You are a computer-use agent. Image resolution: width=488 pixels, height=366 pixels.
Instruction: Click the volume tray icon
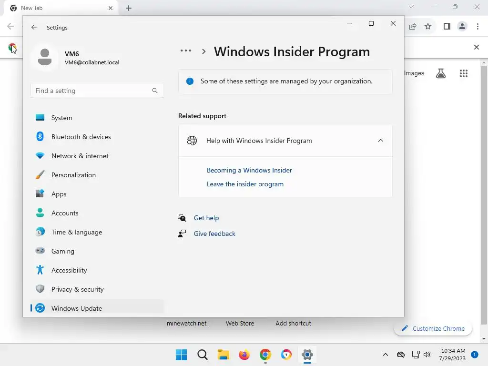pyautogui.click(x=427, y=355)
